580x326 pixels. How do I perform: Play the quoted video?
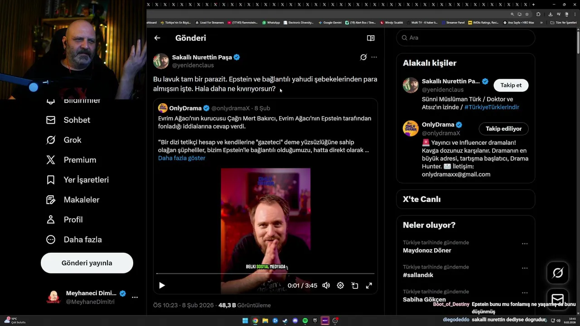coord(162,285)
